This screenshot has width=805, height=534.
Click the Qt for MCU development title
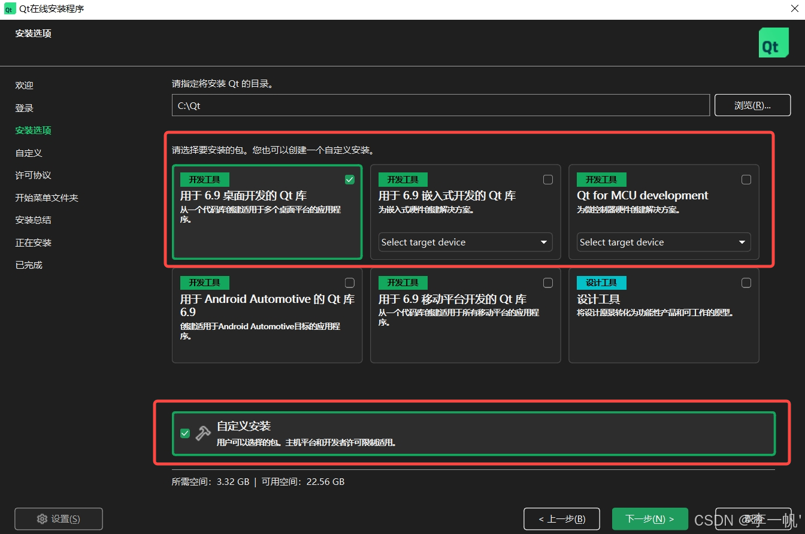click(643, 196)
